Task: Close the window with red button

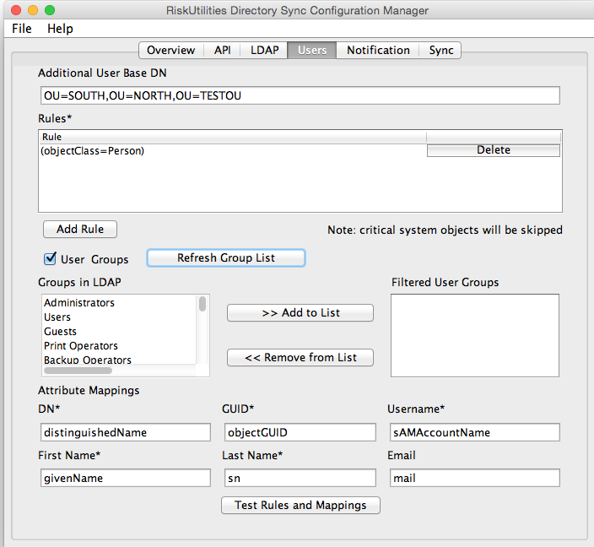Action: click(x=16, y=10)
